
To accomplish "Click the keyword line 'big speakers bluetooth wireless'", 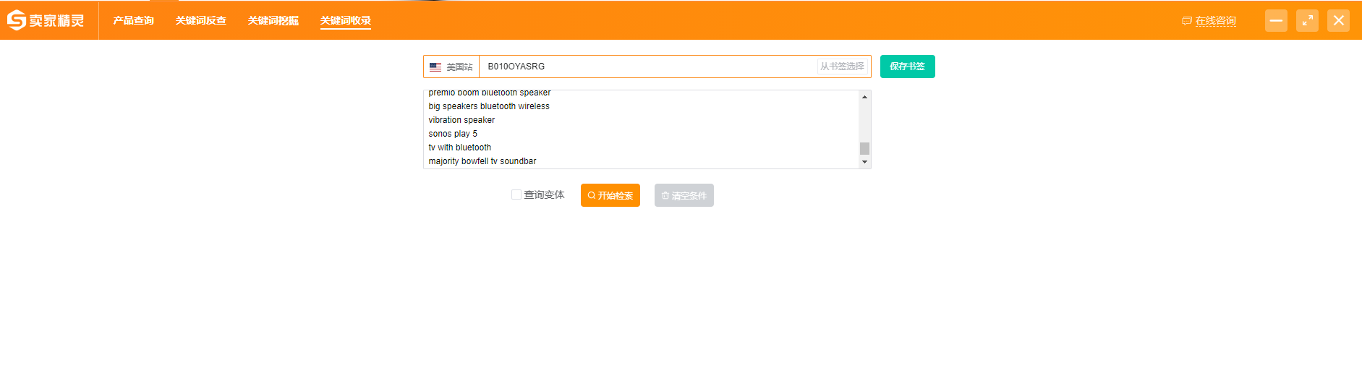I will click(x=489, y=106).
